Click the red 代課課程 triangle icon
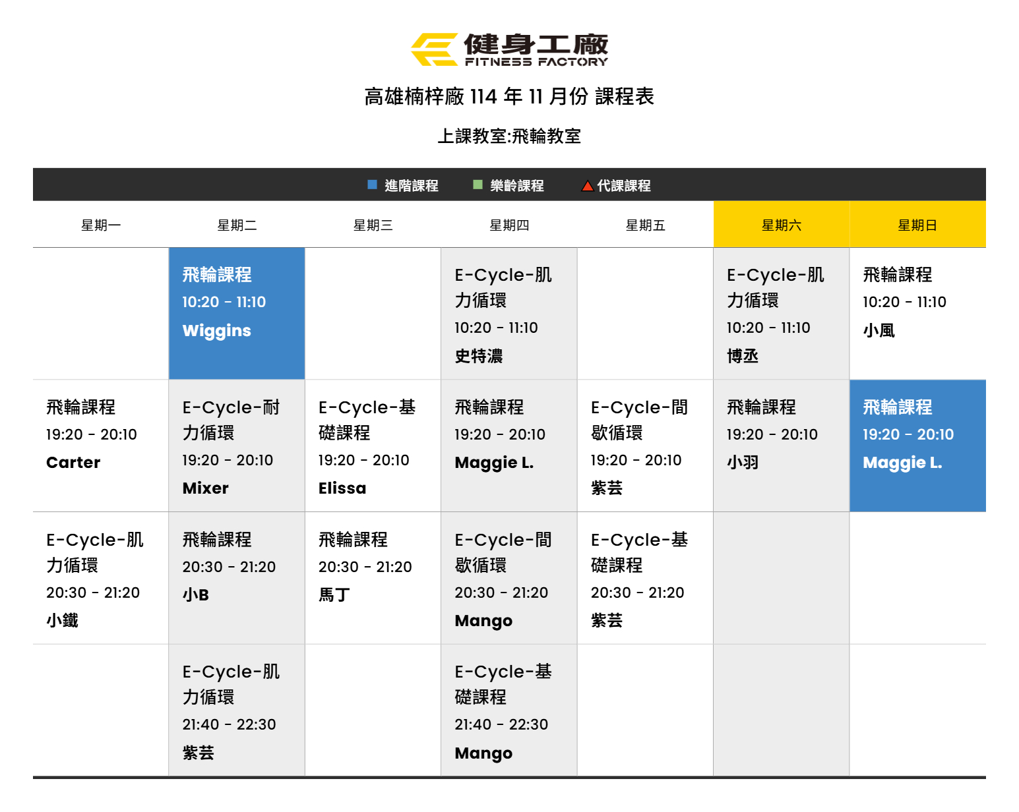Screen dimensions: 1019x812 pos(587,186)
